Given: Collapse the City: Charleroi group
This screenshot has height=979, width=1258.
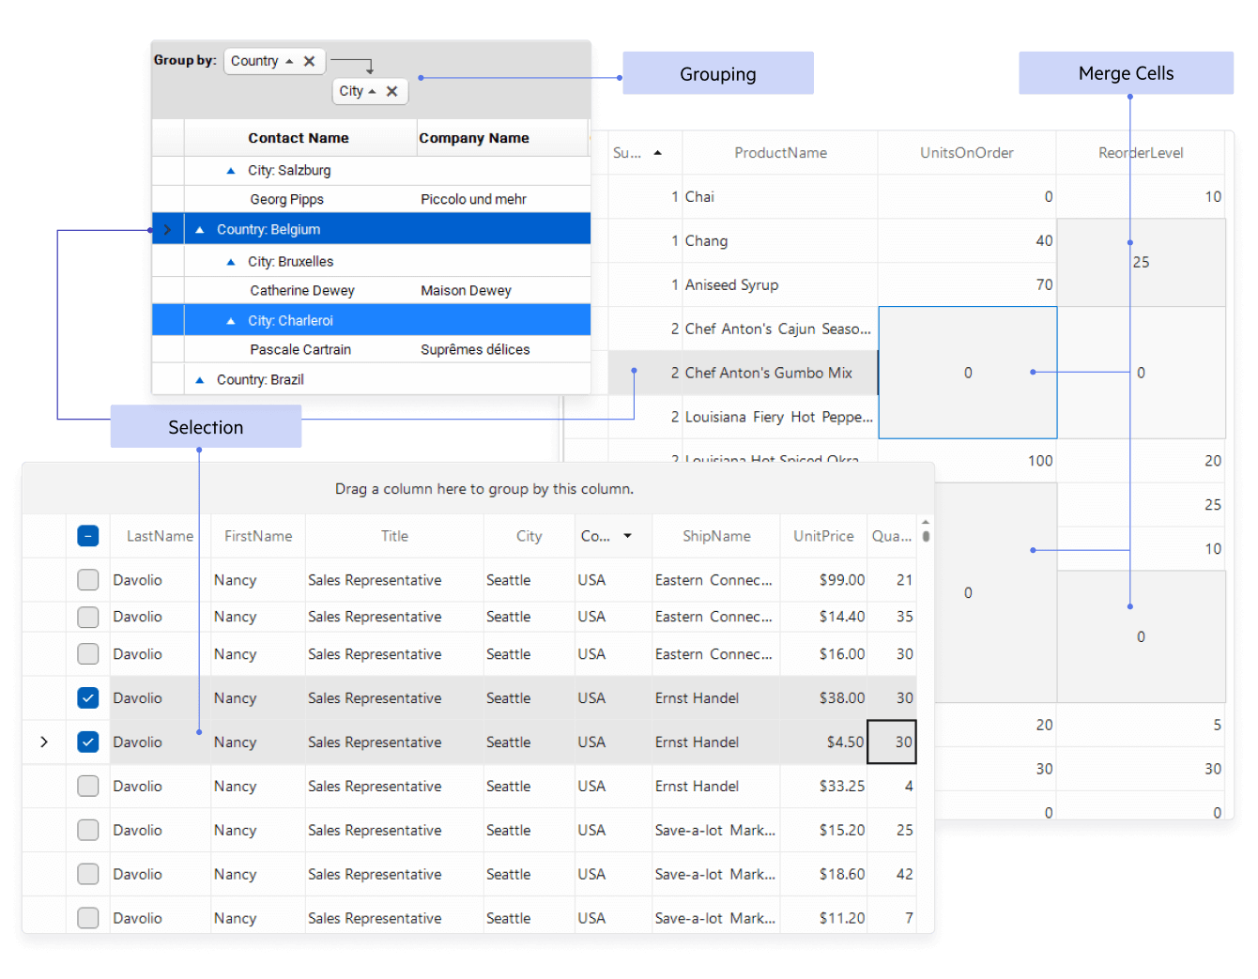Looking at the screenshot, I should point(231,319).
